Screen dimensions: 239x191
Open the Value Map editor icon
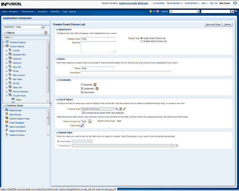pos(83,125)
